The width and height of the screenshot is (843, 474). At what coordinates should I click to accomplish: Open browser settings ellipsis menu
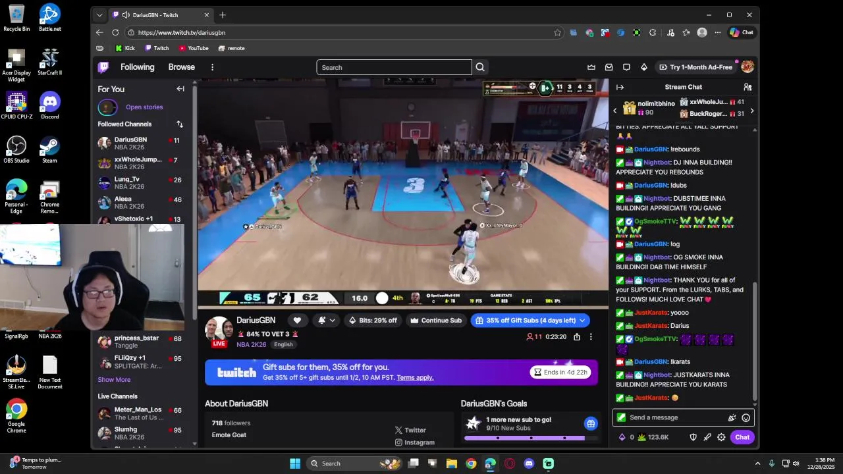pyautogui.click(x=717, y=32)
